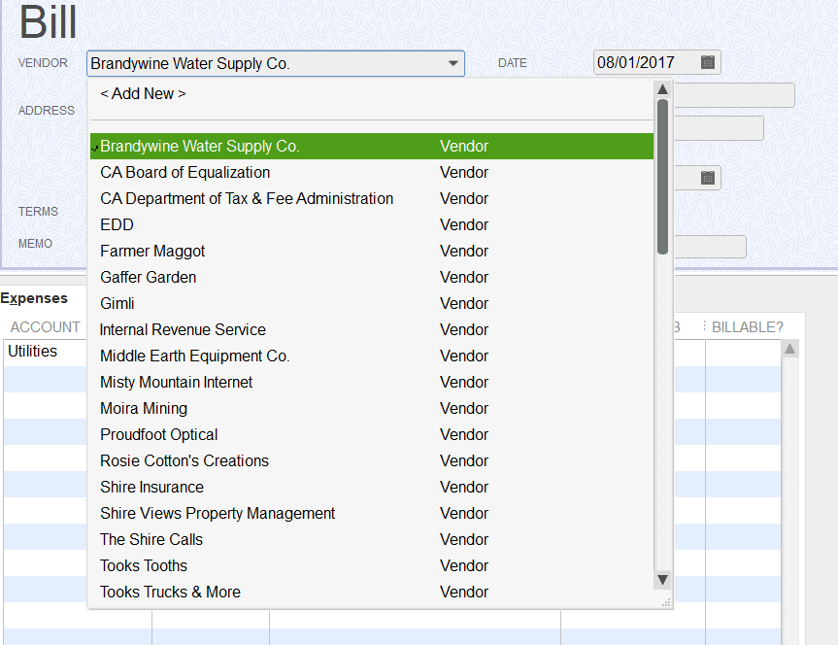Click the Memo label
Screen dimensions: 838x645
pos(35,244)
